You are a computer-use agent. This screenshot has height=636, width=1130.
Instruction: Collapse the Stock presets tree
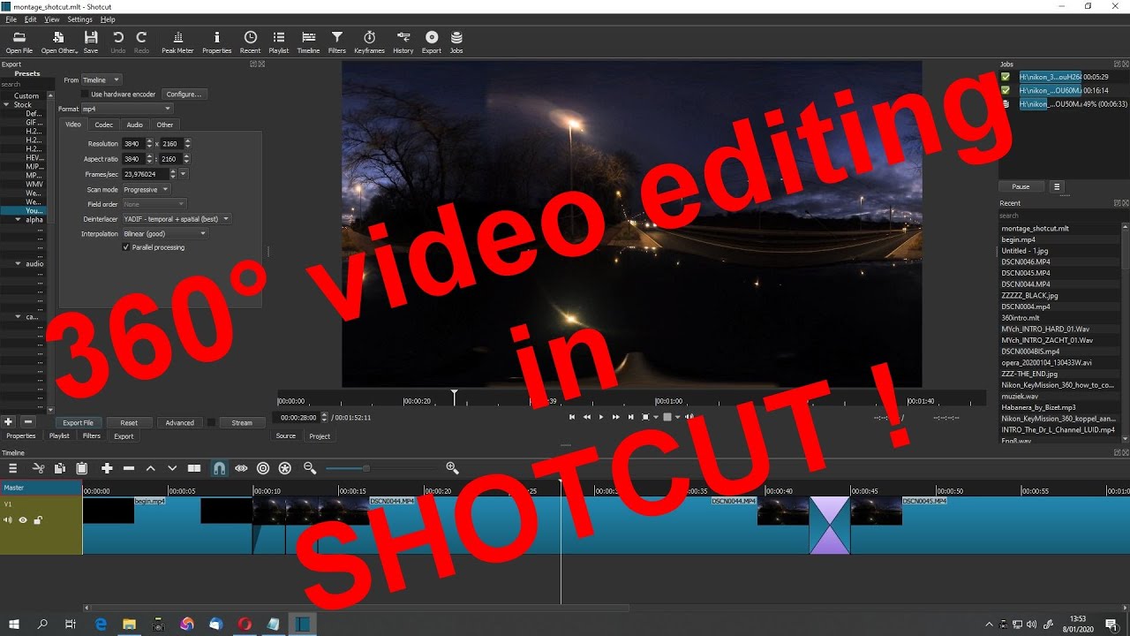coord(6,105)
